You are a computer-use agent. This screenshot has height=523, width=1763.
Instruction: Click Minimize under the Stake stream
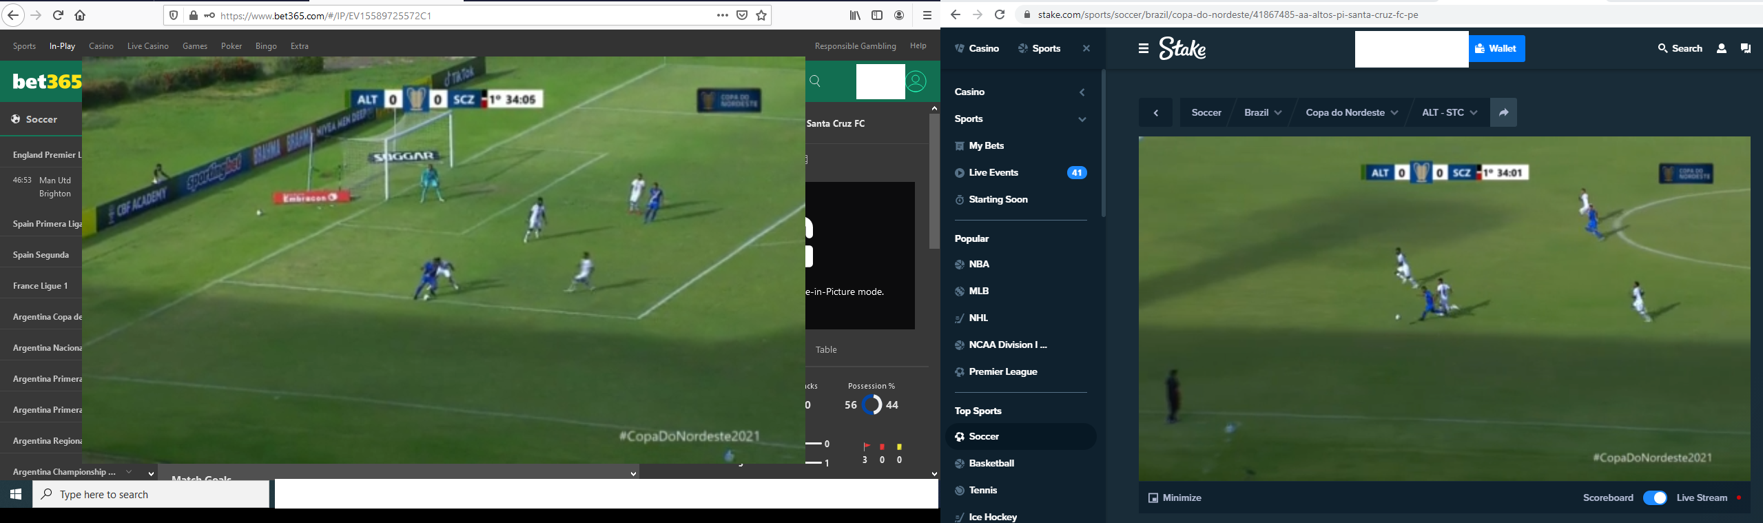(x=1175, y=498)
